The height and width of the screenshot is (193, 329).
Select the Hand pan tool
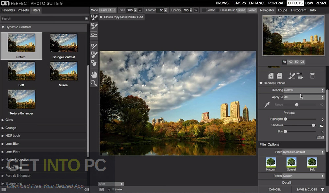[94, 75]
